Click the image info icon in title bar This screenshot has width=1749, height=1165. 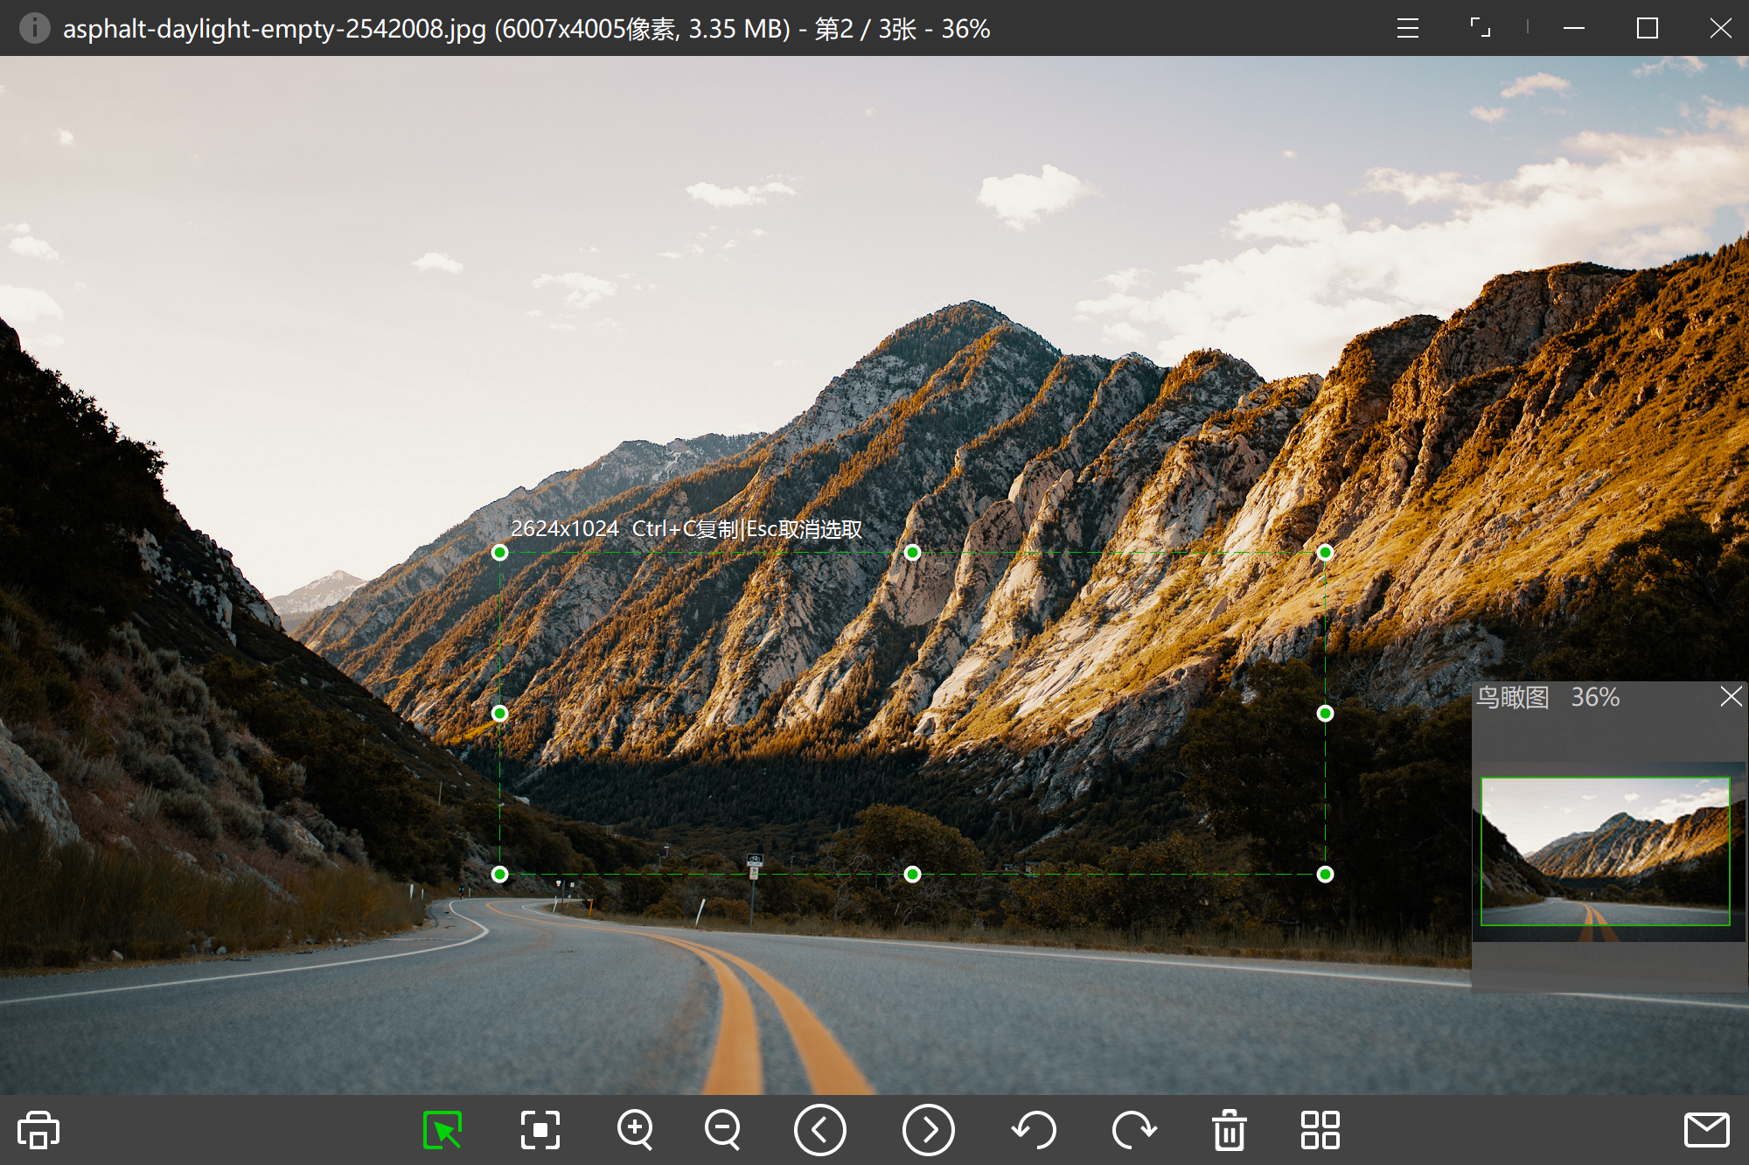pyautogui.click(x=34, y=28)
